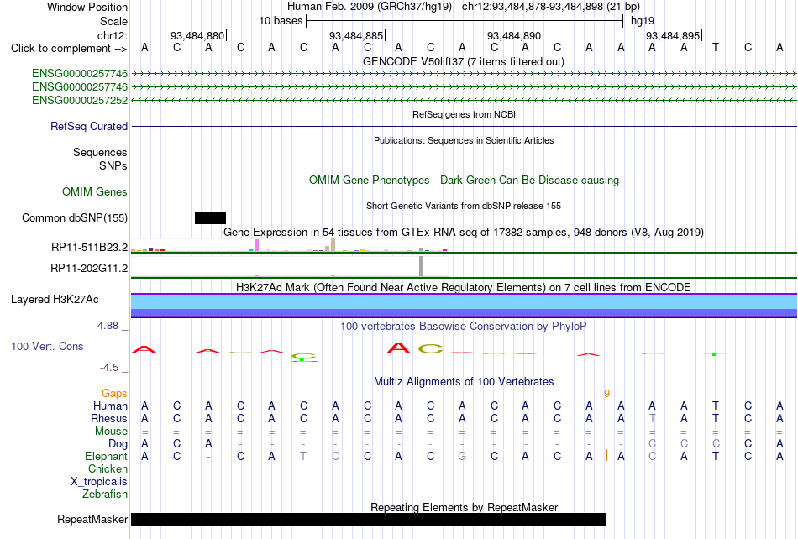
Task: Click the 93,484,895 position marker
Action: 673,35
